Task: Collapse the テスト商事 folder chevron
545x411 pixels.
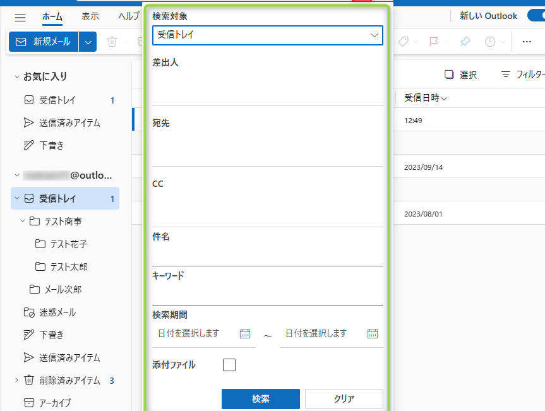Action: point(23,220)
